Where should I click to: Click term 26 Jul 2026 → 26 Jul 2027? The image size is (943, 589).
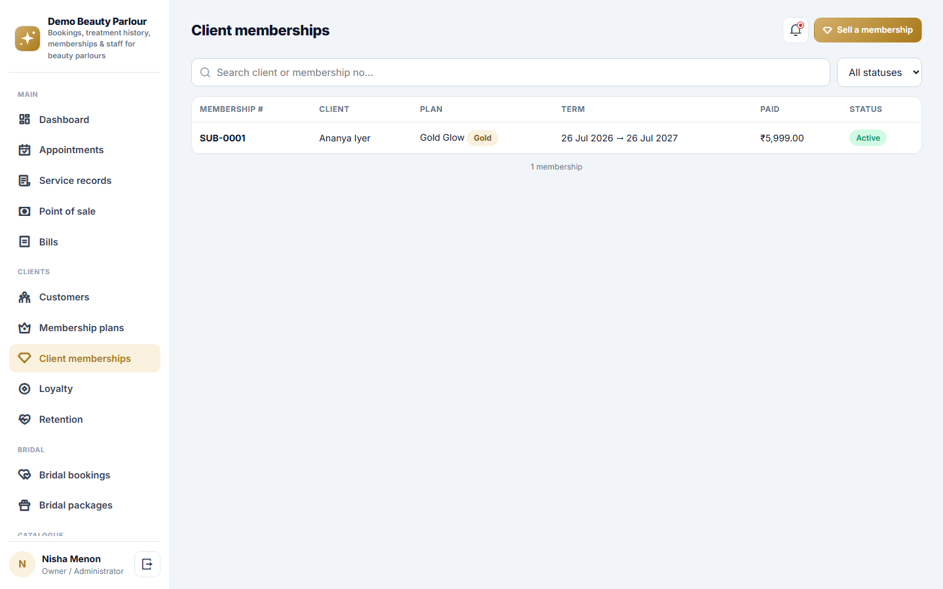(619, 138)
